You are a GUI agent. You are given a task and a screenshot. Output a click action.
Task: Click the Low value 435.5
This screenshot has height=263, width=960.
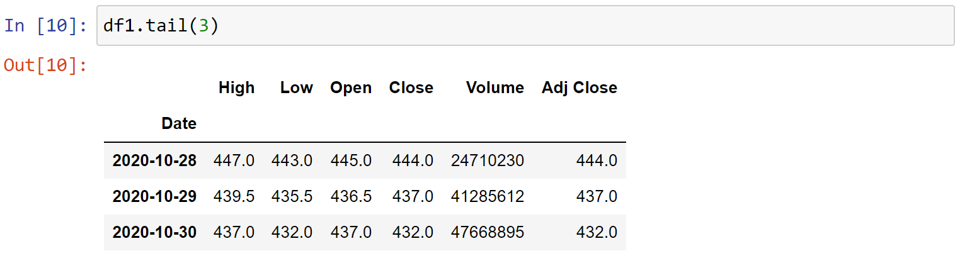pos(292,196)
